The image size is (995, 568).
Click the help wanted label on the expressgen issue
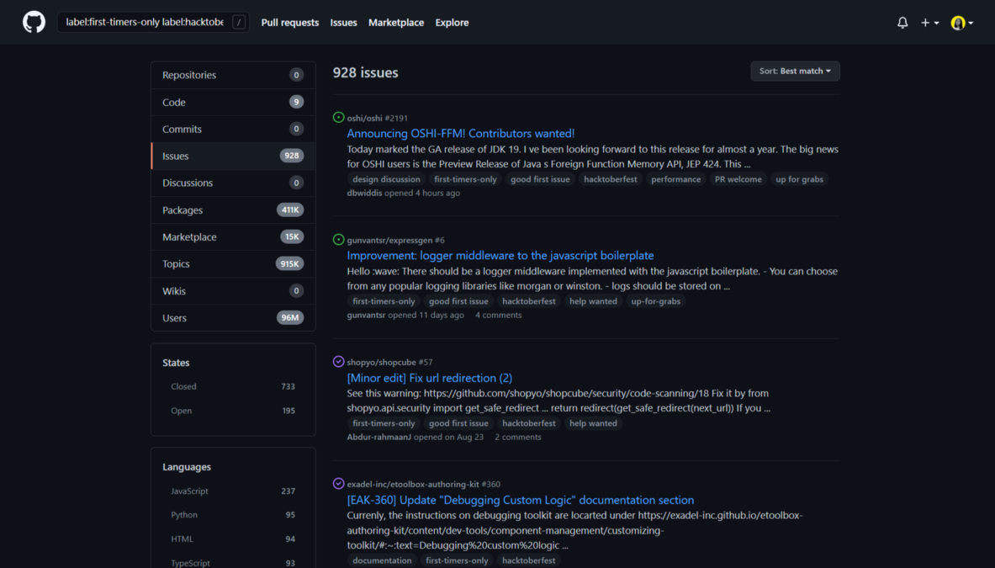593,300
